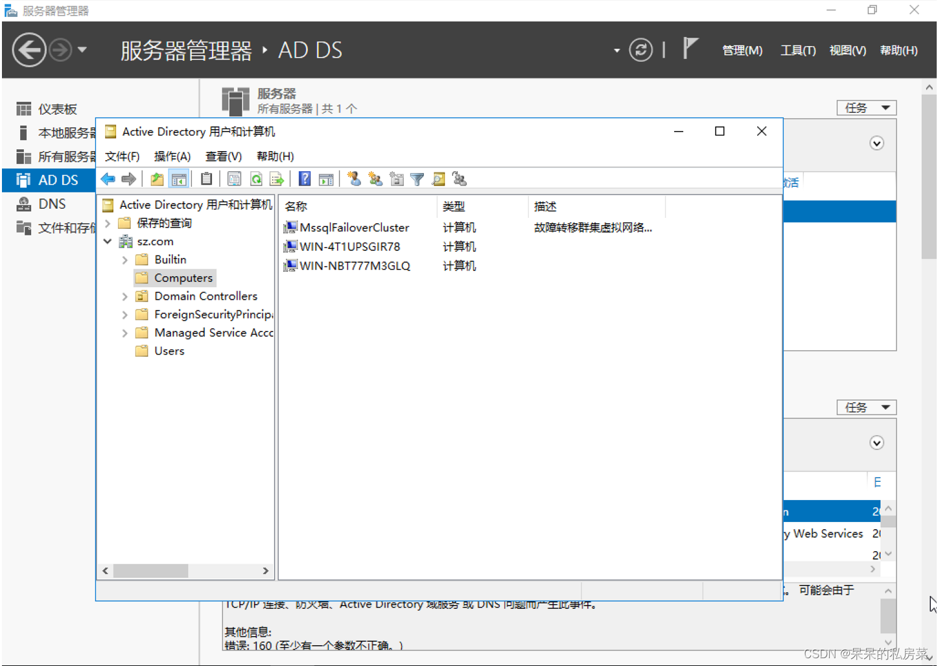Select the MssqlFailoverCluster computer icon
Screen dimensions: 938x666
290,227
